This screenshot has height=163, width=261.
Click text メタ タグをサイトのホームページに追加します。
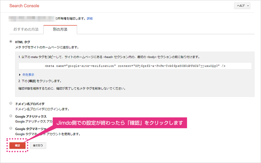point(47,47)
